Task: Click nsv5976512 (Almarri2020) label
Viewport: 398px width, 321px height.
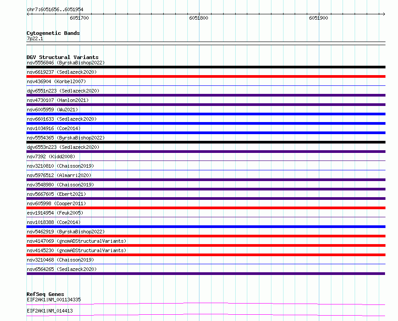Action: tap(59, 175)
